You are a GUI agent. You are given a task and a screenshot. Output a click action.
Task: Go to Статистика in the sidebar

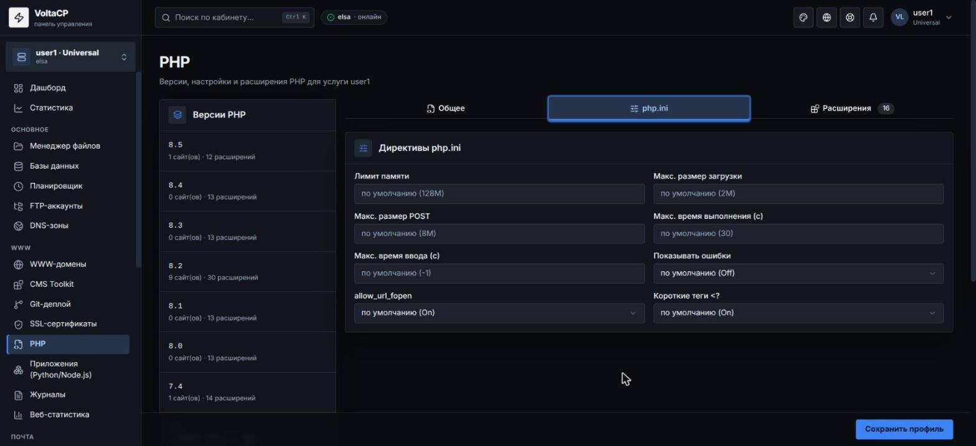click(68, 108)
